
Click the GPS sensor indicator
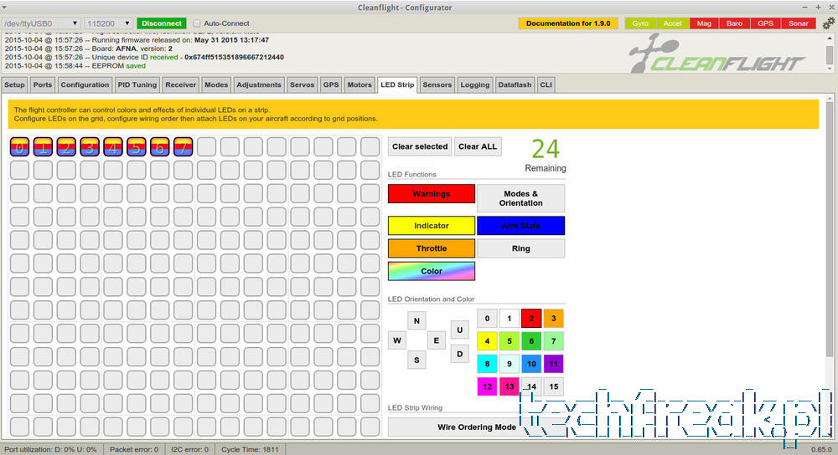point(765,23)
